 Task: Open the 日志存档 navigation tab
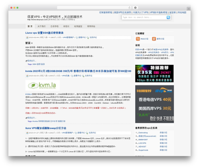(x=55, y=26)
